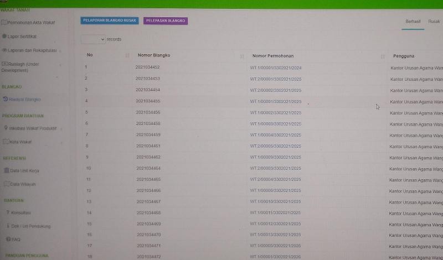Select blangko number 2021034452

click(147, 67)
